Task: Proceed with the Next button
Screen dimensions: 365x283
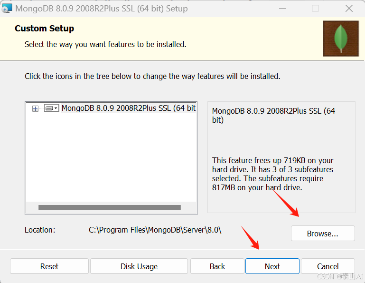Action: click(272, 266)
